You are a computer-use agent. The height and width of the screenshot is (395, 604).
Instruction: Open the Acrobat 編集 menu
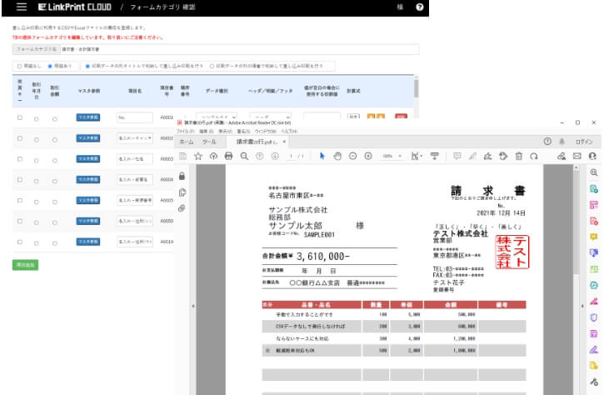click(x=206, y=132)
